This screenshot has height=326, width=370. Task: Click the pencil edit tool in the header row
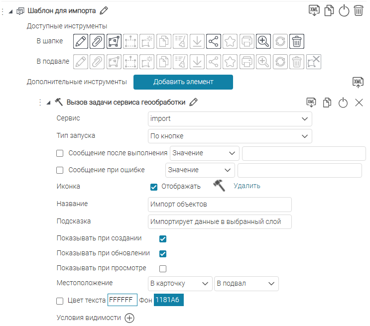pyautogui.click(x=81, y=41)
